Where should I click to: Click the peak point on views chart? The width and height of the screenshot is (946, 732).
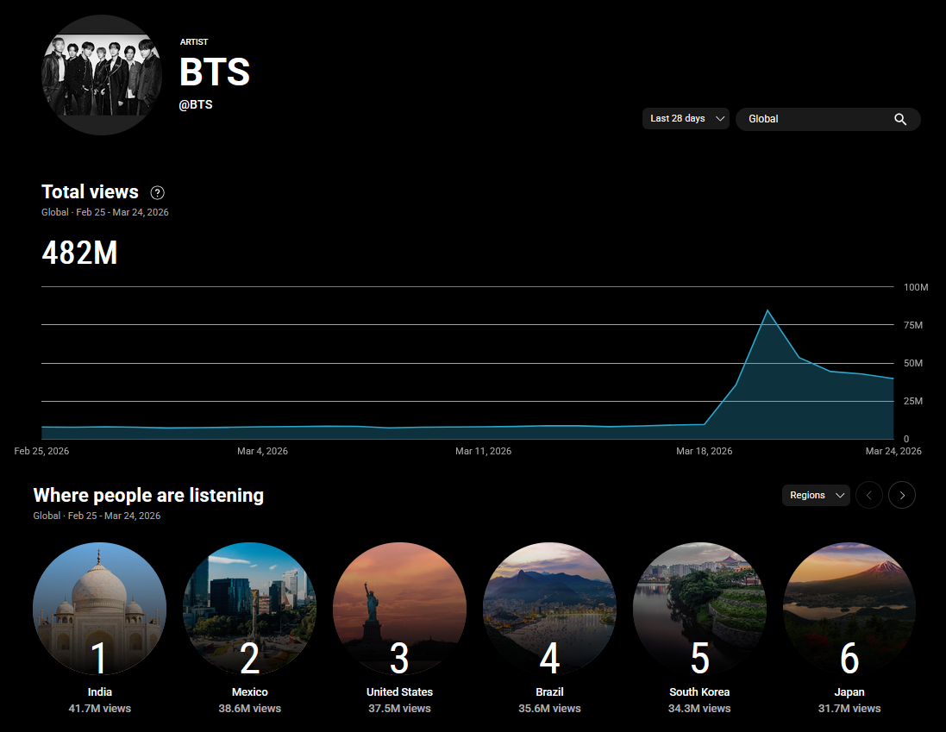[767, 310]
